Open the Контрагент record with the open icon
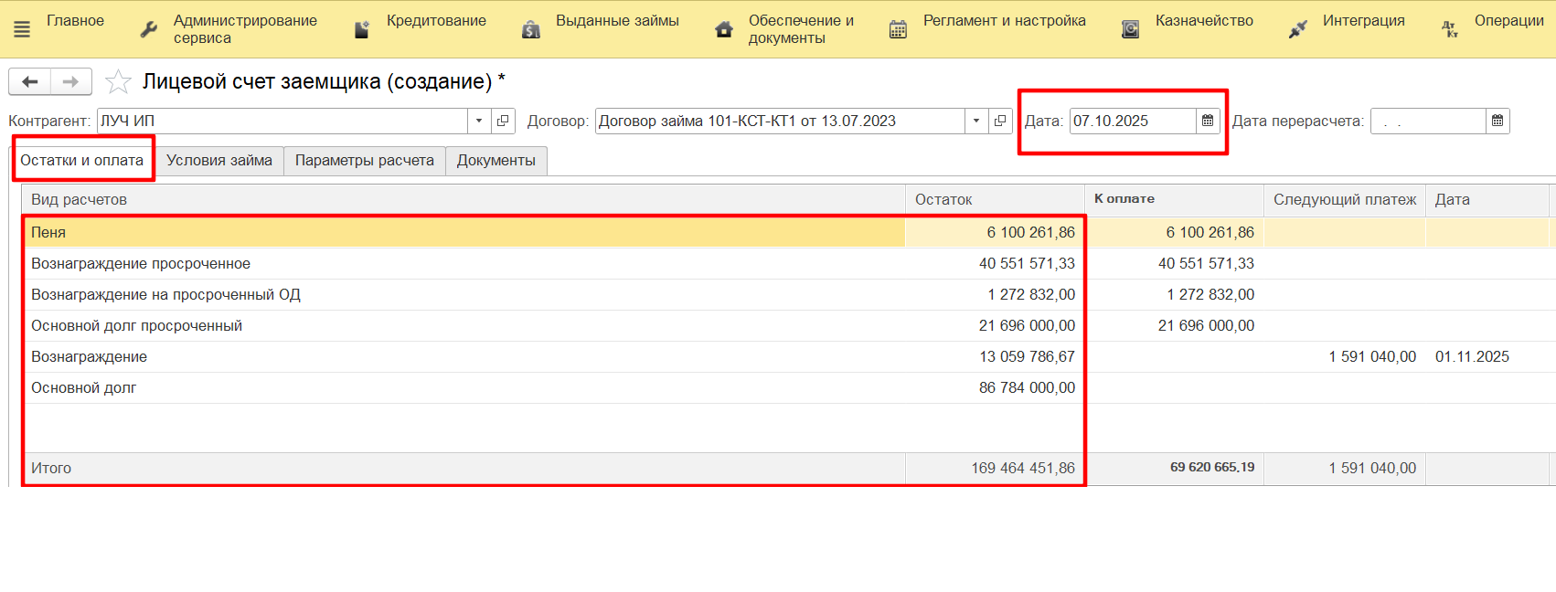This screenshot has width=1556, height=592. (503, 121)
